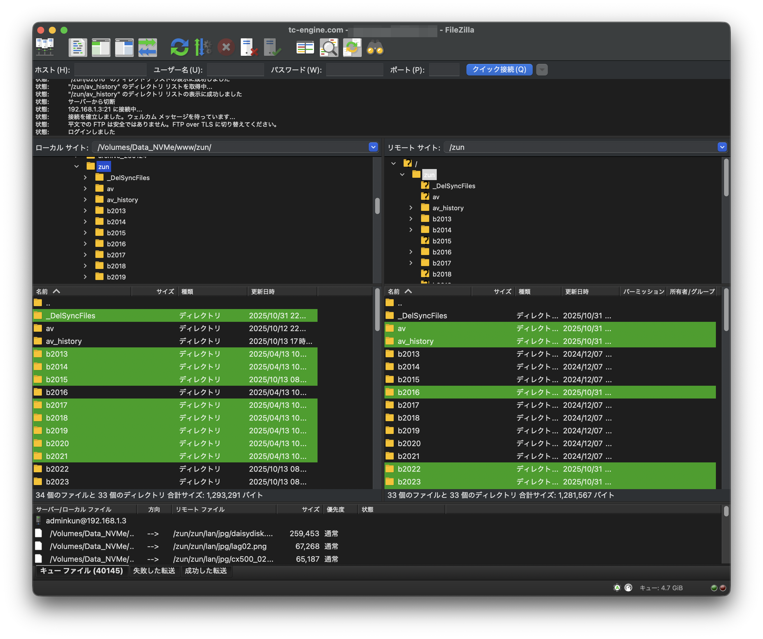Toggle transfer queue display icon
The height and width of the screenshot is (639, 763).
[x=147, y=47]
